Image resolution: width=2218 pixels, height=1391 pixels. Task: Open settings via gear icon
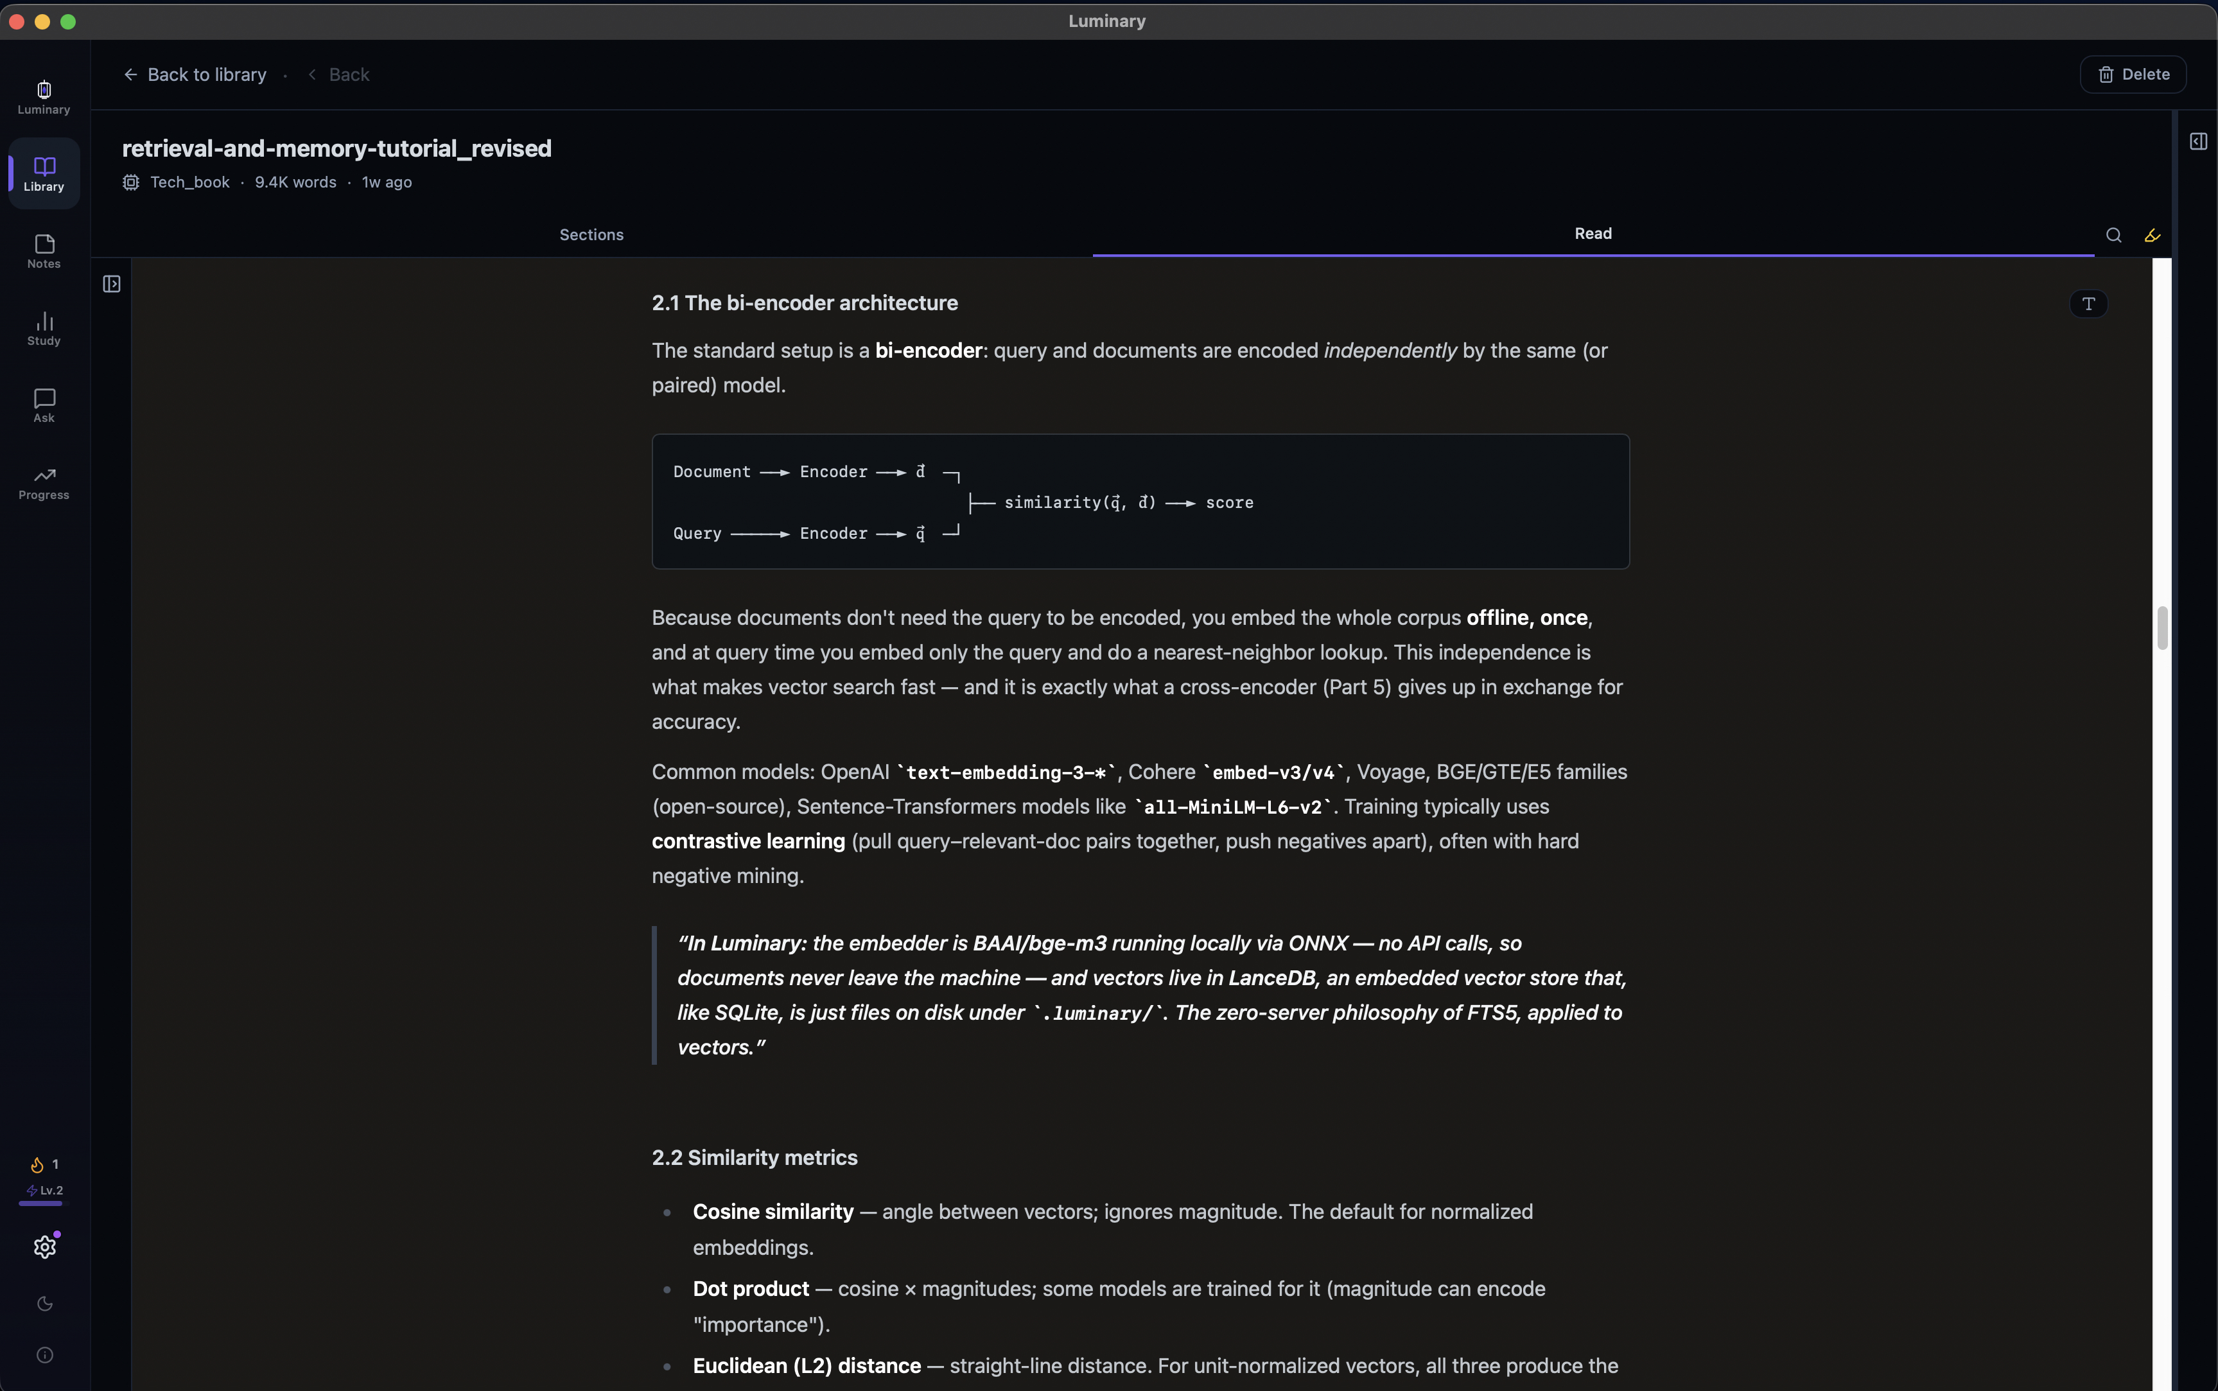pos(44,1247)
